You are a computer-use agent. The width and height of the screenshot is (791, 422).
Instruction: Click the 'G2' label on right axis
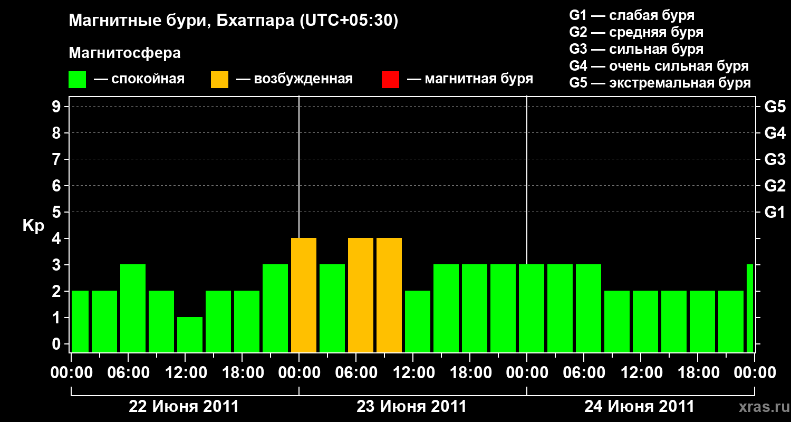click(x=775, y=186)
